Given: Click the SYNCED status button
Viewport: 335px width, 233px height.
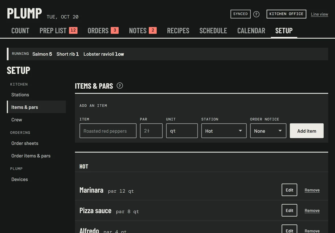Looking at the screenshot, I should [x=240, y=14].
